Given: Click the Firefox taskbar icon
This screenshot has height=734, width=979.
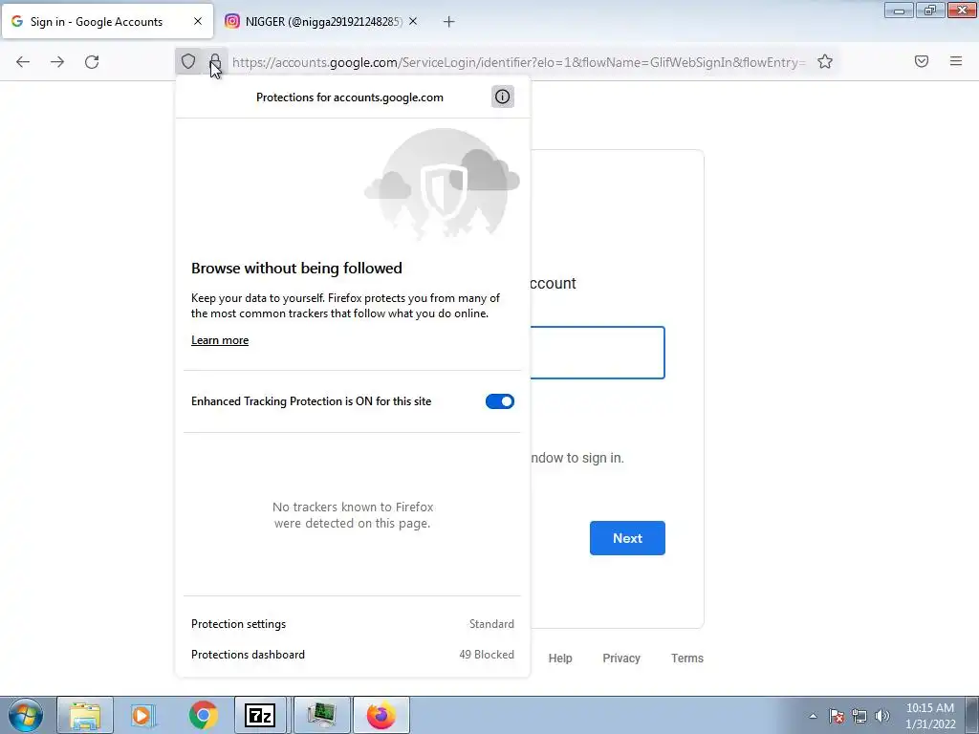Looking at the screenshot, I should [x=381, y=715].
